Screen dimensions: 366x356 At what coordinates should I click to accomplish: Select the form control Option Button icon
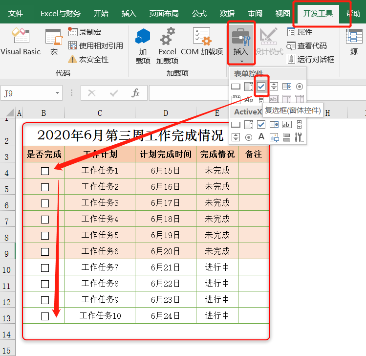point(300,87)
